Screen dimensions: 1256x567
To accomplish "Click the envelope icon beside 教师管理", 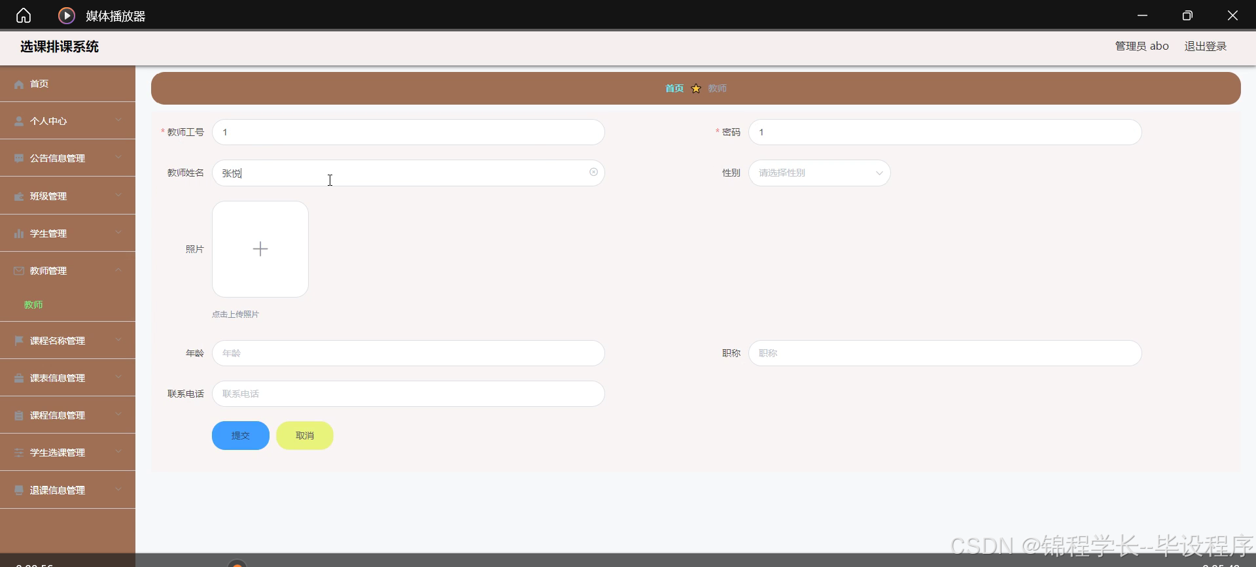I will pyautogui.click(x=19, y=271).
